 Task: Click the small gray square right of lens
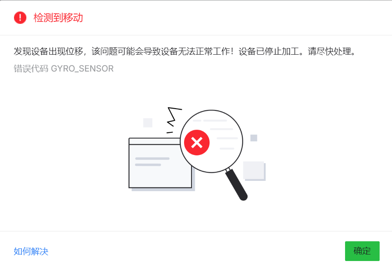pyautogui.click(x=254, y=138)
